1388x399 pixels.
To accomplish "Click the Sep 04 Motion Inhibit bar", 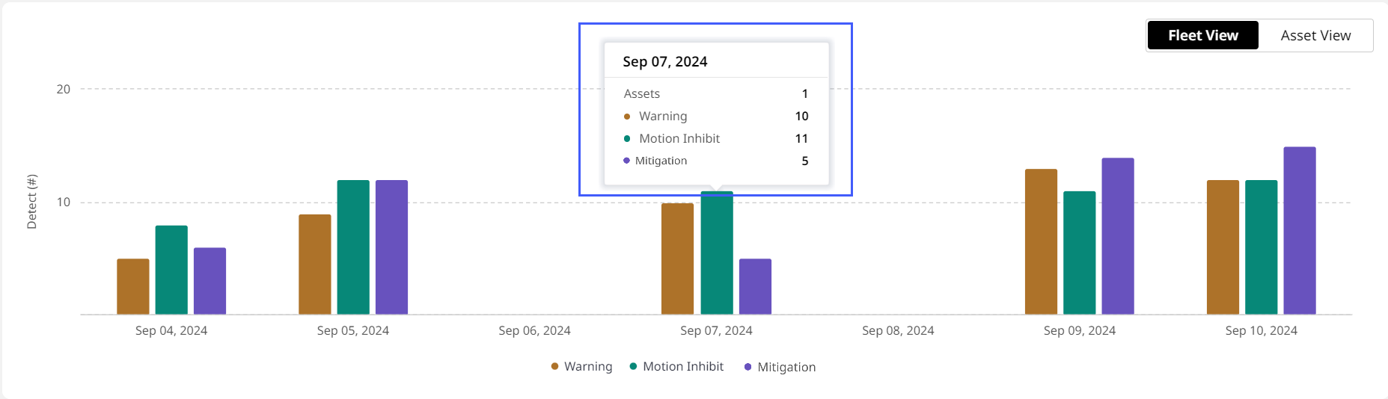I will [171, 270].
